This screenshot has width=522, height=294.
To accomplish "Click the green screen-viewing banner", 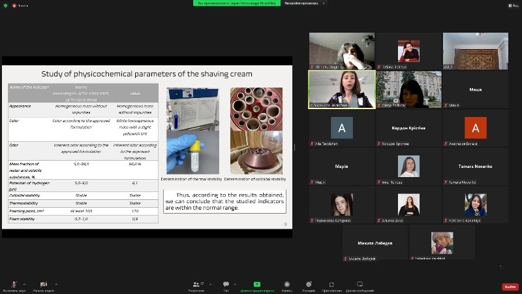I will tap(237, 3).
